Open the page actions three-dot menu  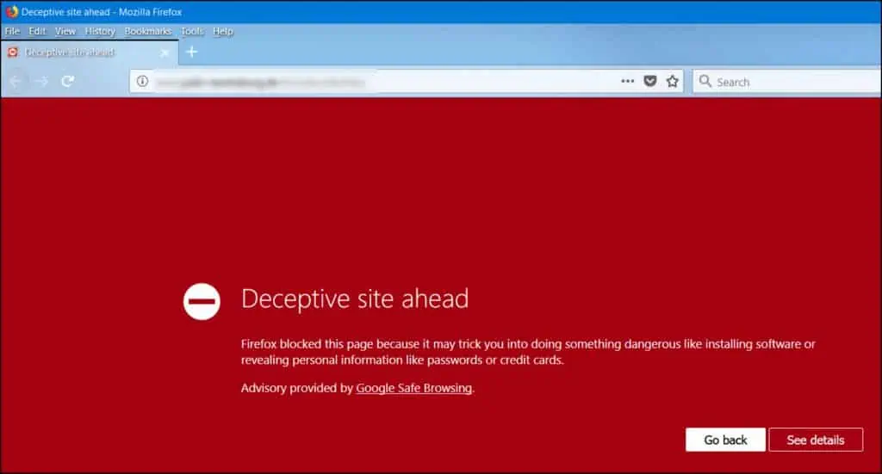pos(627,81)
